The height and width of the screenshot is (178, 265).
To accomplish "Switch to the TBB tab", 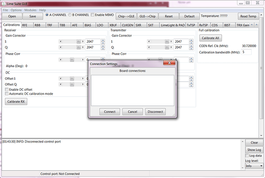I will 65,25.
